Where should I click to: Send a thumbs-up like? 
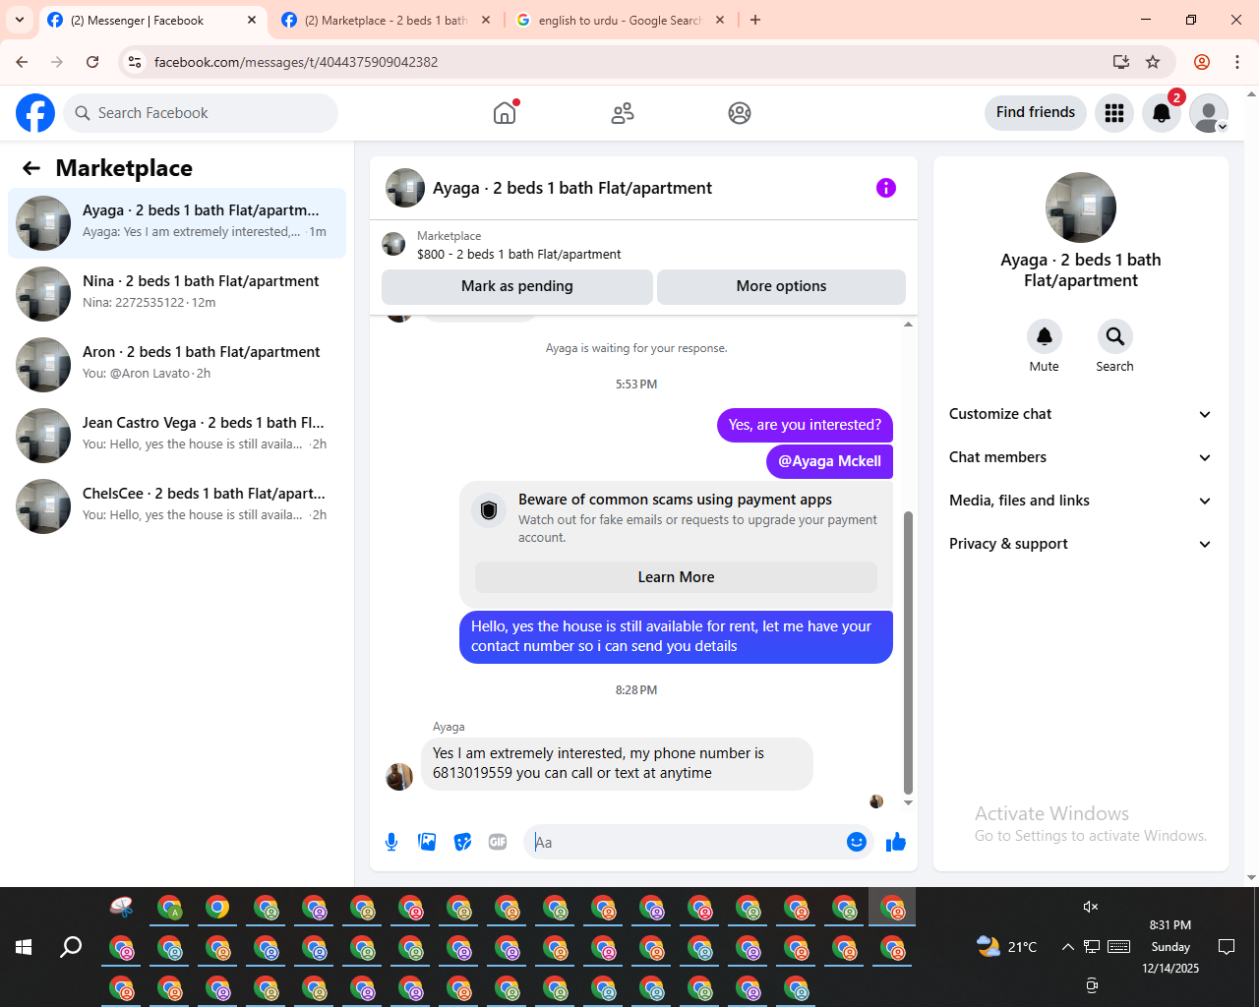895,842
